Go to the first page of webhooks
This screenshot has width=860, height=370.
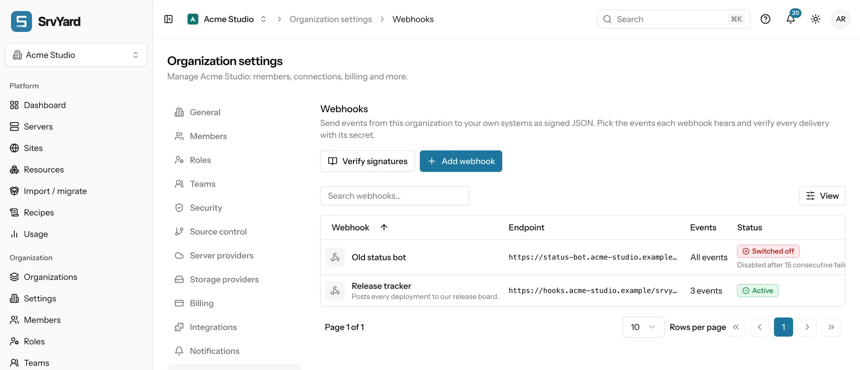(736, 327)
